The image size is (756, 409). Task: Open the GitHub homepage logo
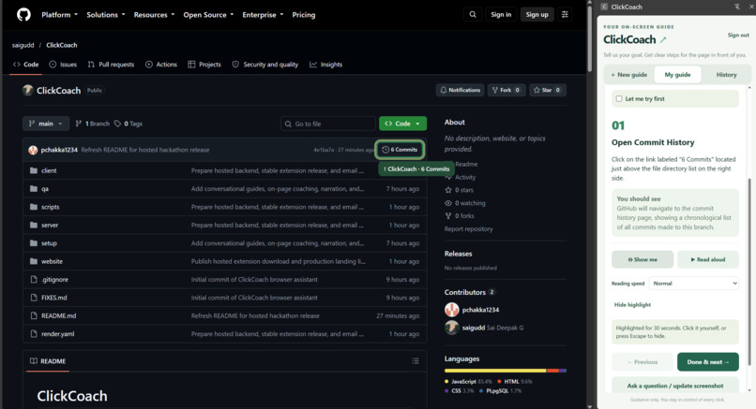[23, 14]
